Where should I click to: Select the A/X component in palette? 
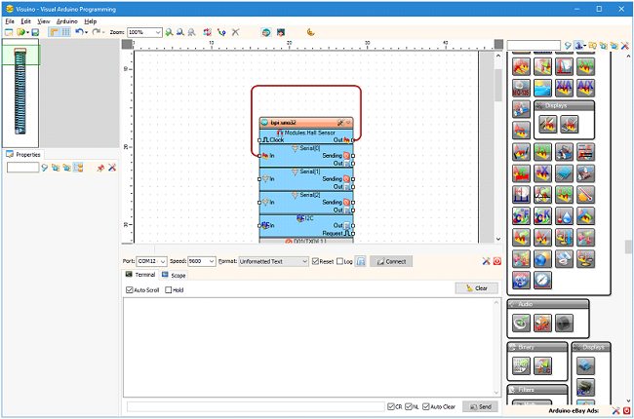585,88
